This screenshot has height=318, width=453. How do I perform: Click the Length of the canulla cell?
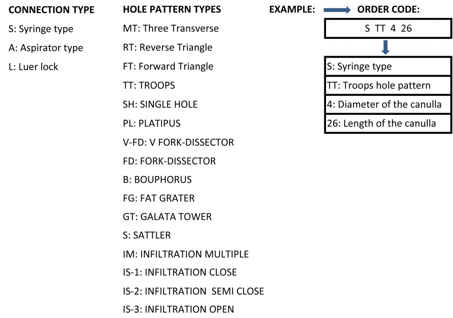tap(388, 123)
